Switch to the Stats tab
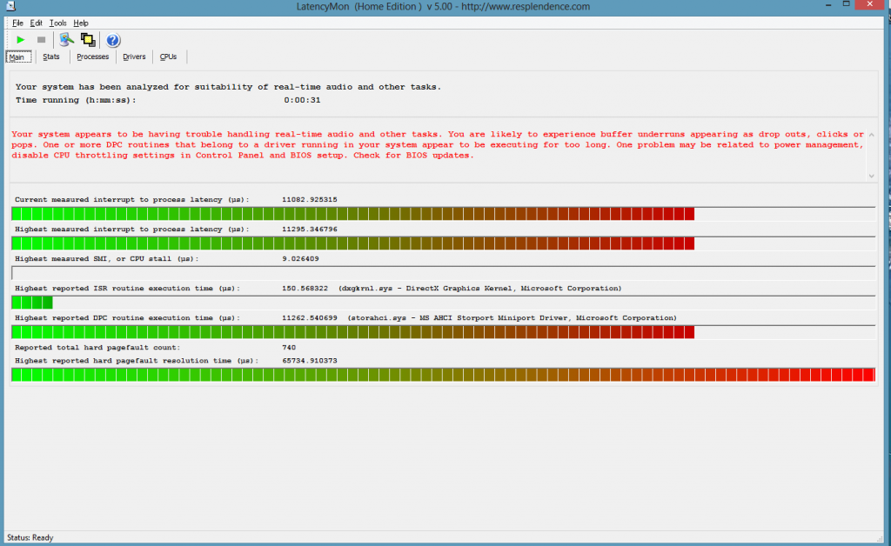The width and height of the screenshot is (891, 546). 51,57
